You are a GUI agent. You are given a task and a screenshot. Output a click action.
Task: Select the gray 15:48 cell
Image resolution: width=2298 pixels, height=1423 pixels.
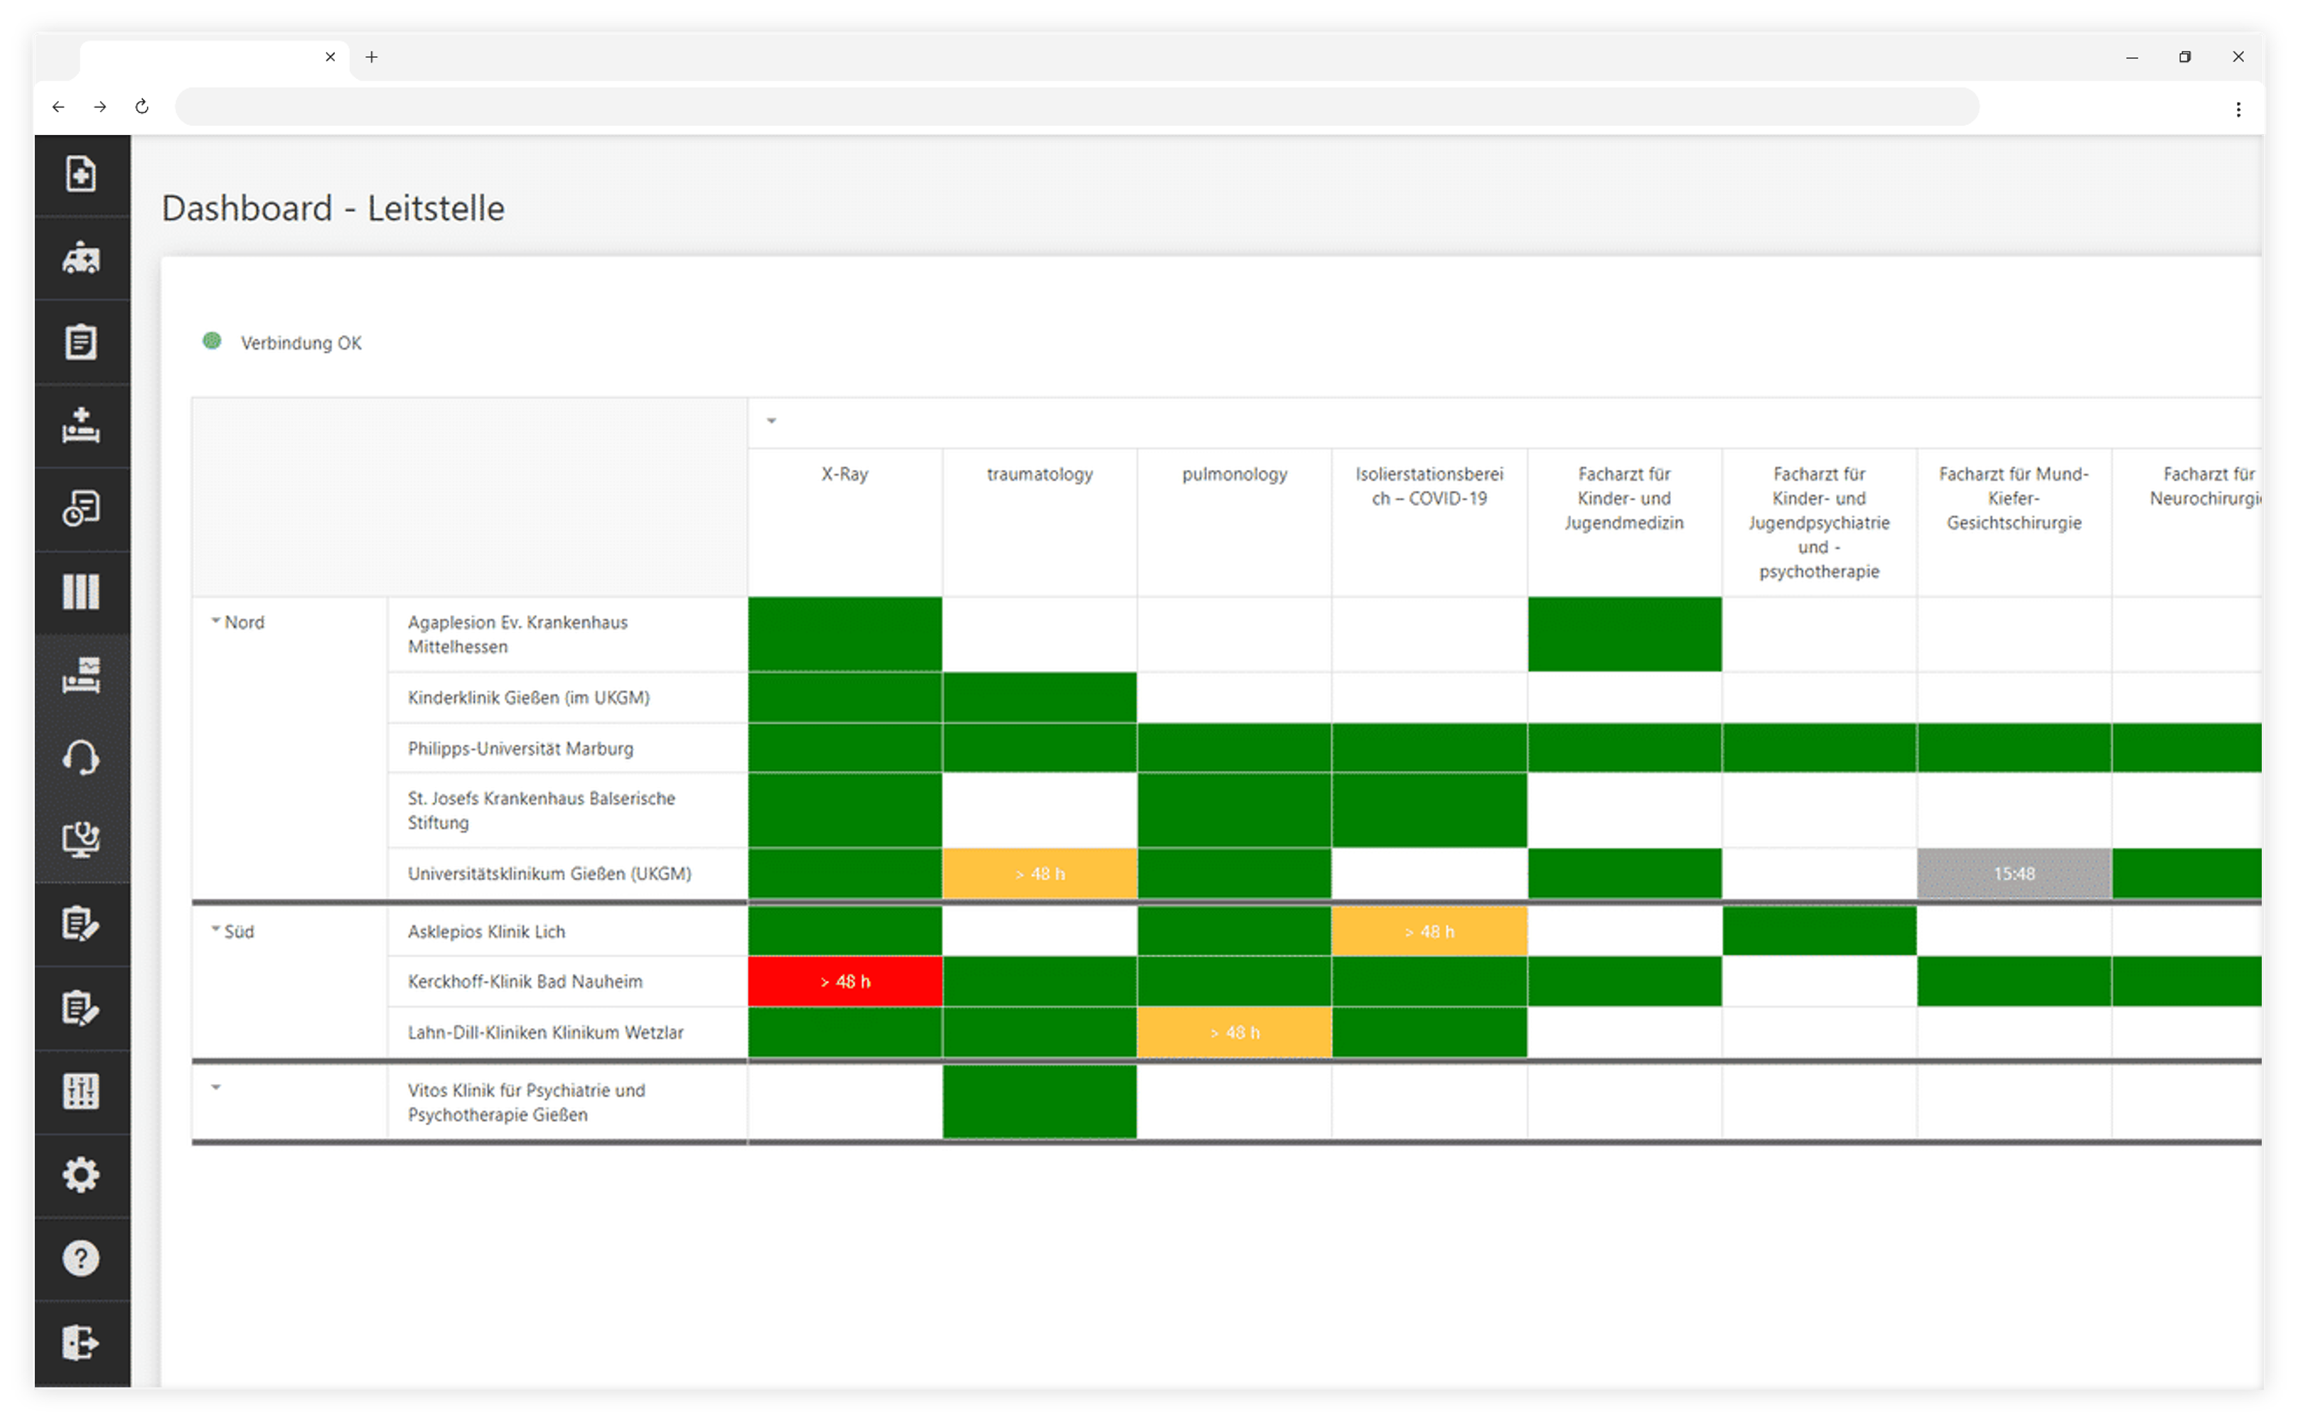[2014, 874]
